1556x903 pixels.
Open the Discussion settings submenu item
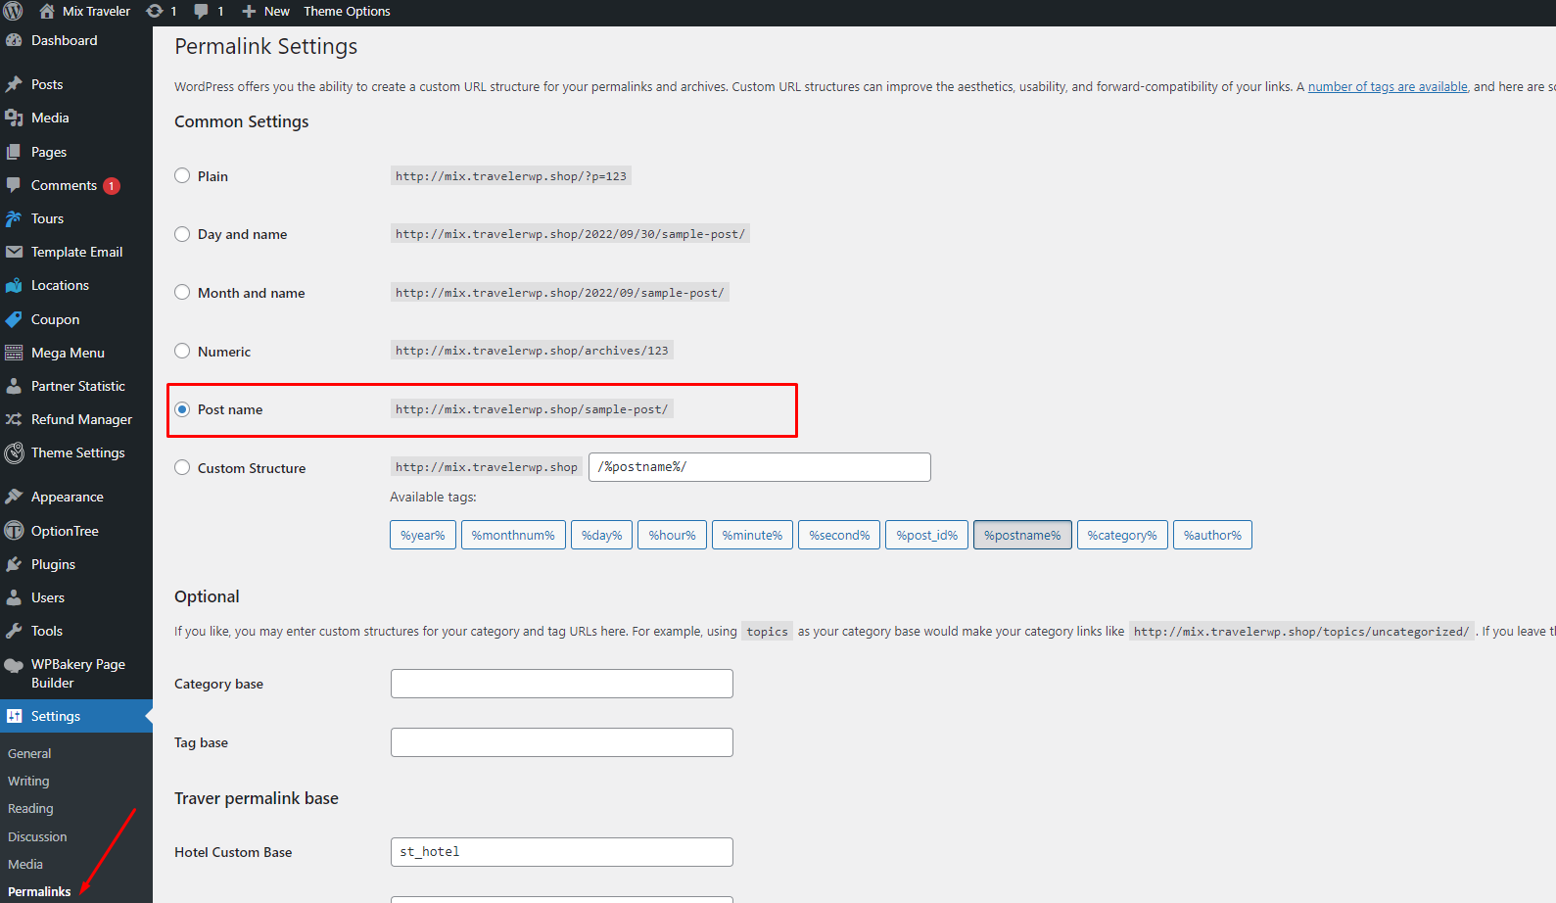37,836
